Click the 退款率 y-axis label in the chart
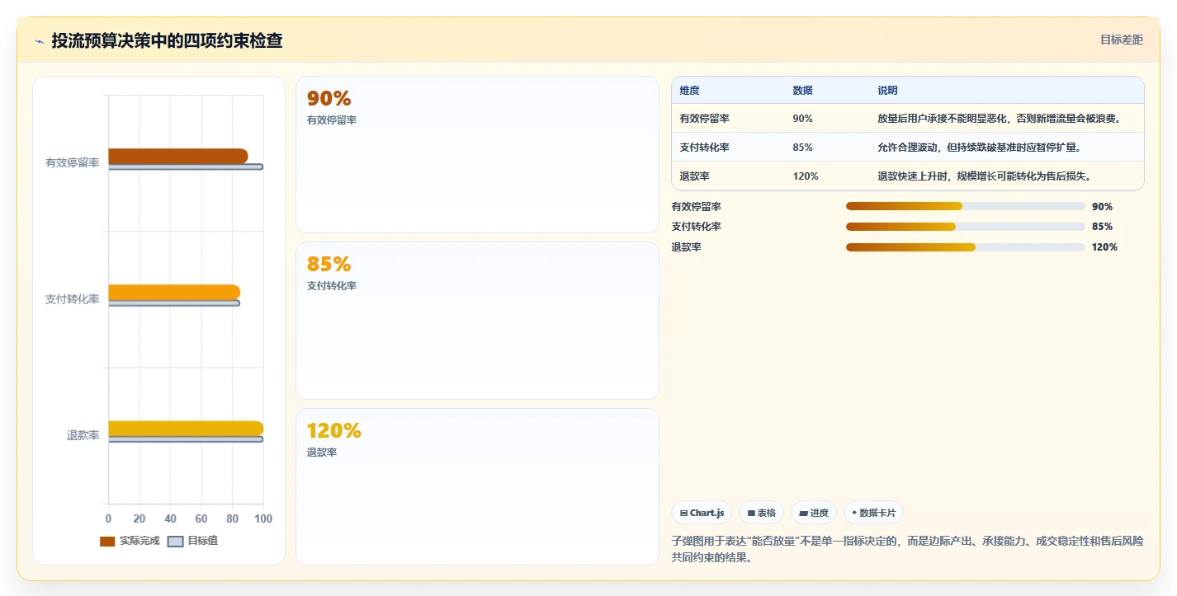Image resolution: width=1177 pixels, height=596 pixels. [x=83, y=434]
